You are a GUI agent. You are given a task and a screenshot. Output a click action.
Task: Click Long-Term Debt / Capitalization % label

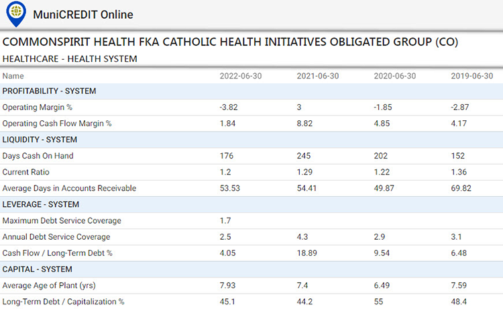point(63,302)
